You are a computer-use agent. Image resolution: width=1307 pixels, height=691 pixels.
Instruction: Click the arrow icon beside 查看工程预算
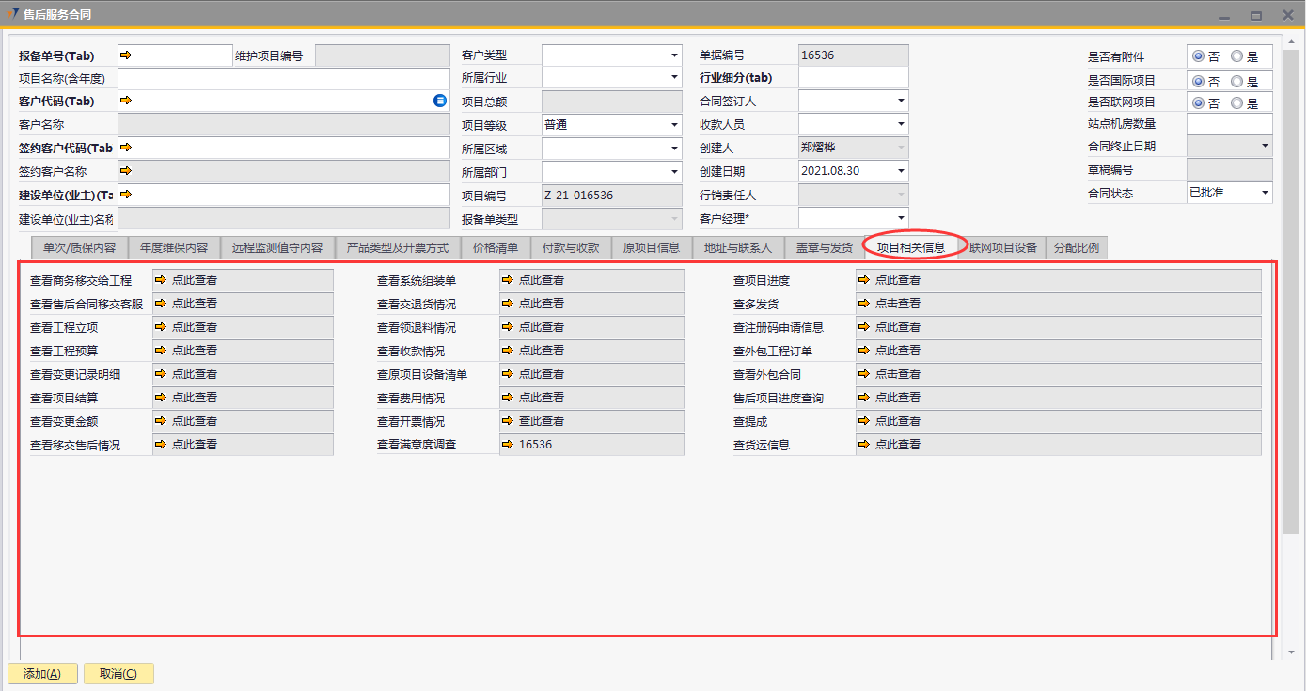pos(161,351)
